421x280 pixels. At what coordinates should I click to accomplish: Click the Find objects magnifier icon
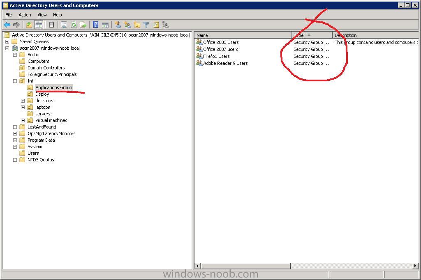point(156,25)
